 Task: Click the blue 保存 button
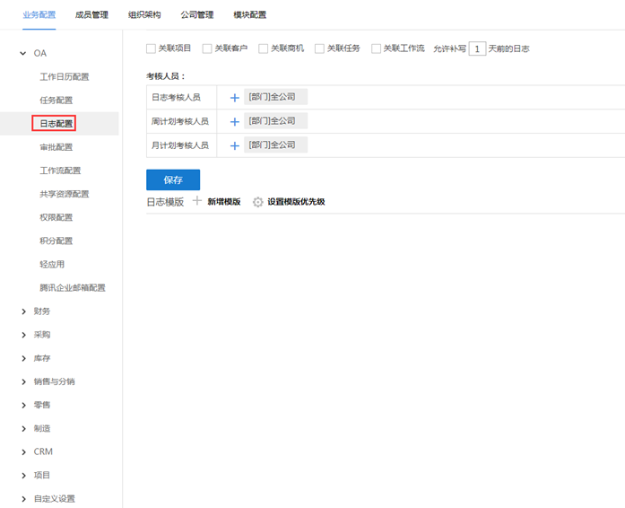(x=173, y=180)
